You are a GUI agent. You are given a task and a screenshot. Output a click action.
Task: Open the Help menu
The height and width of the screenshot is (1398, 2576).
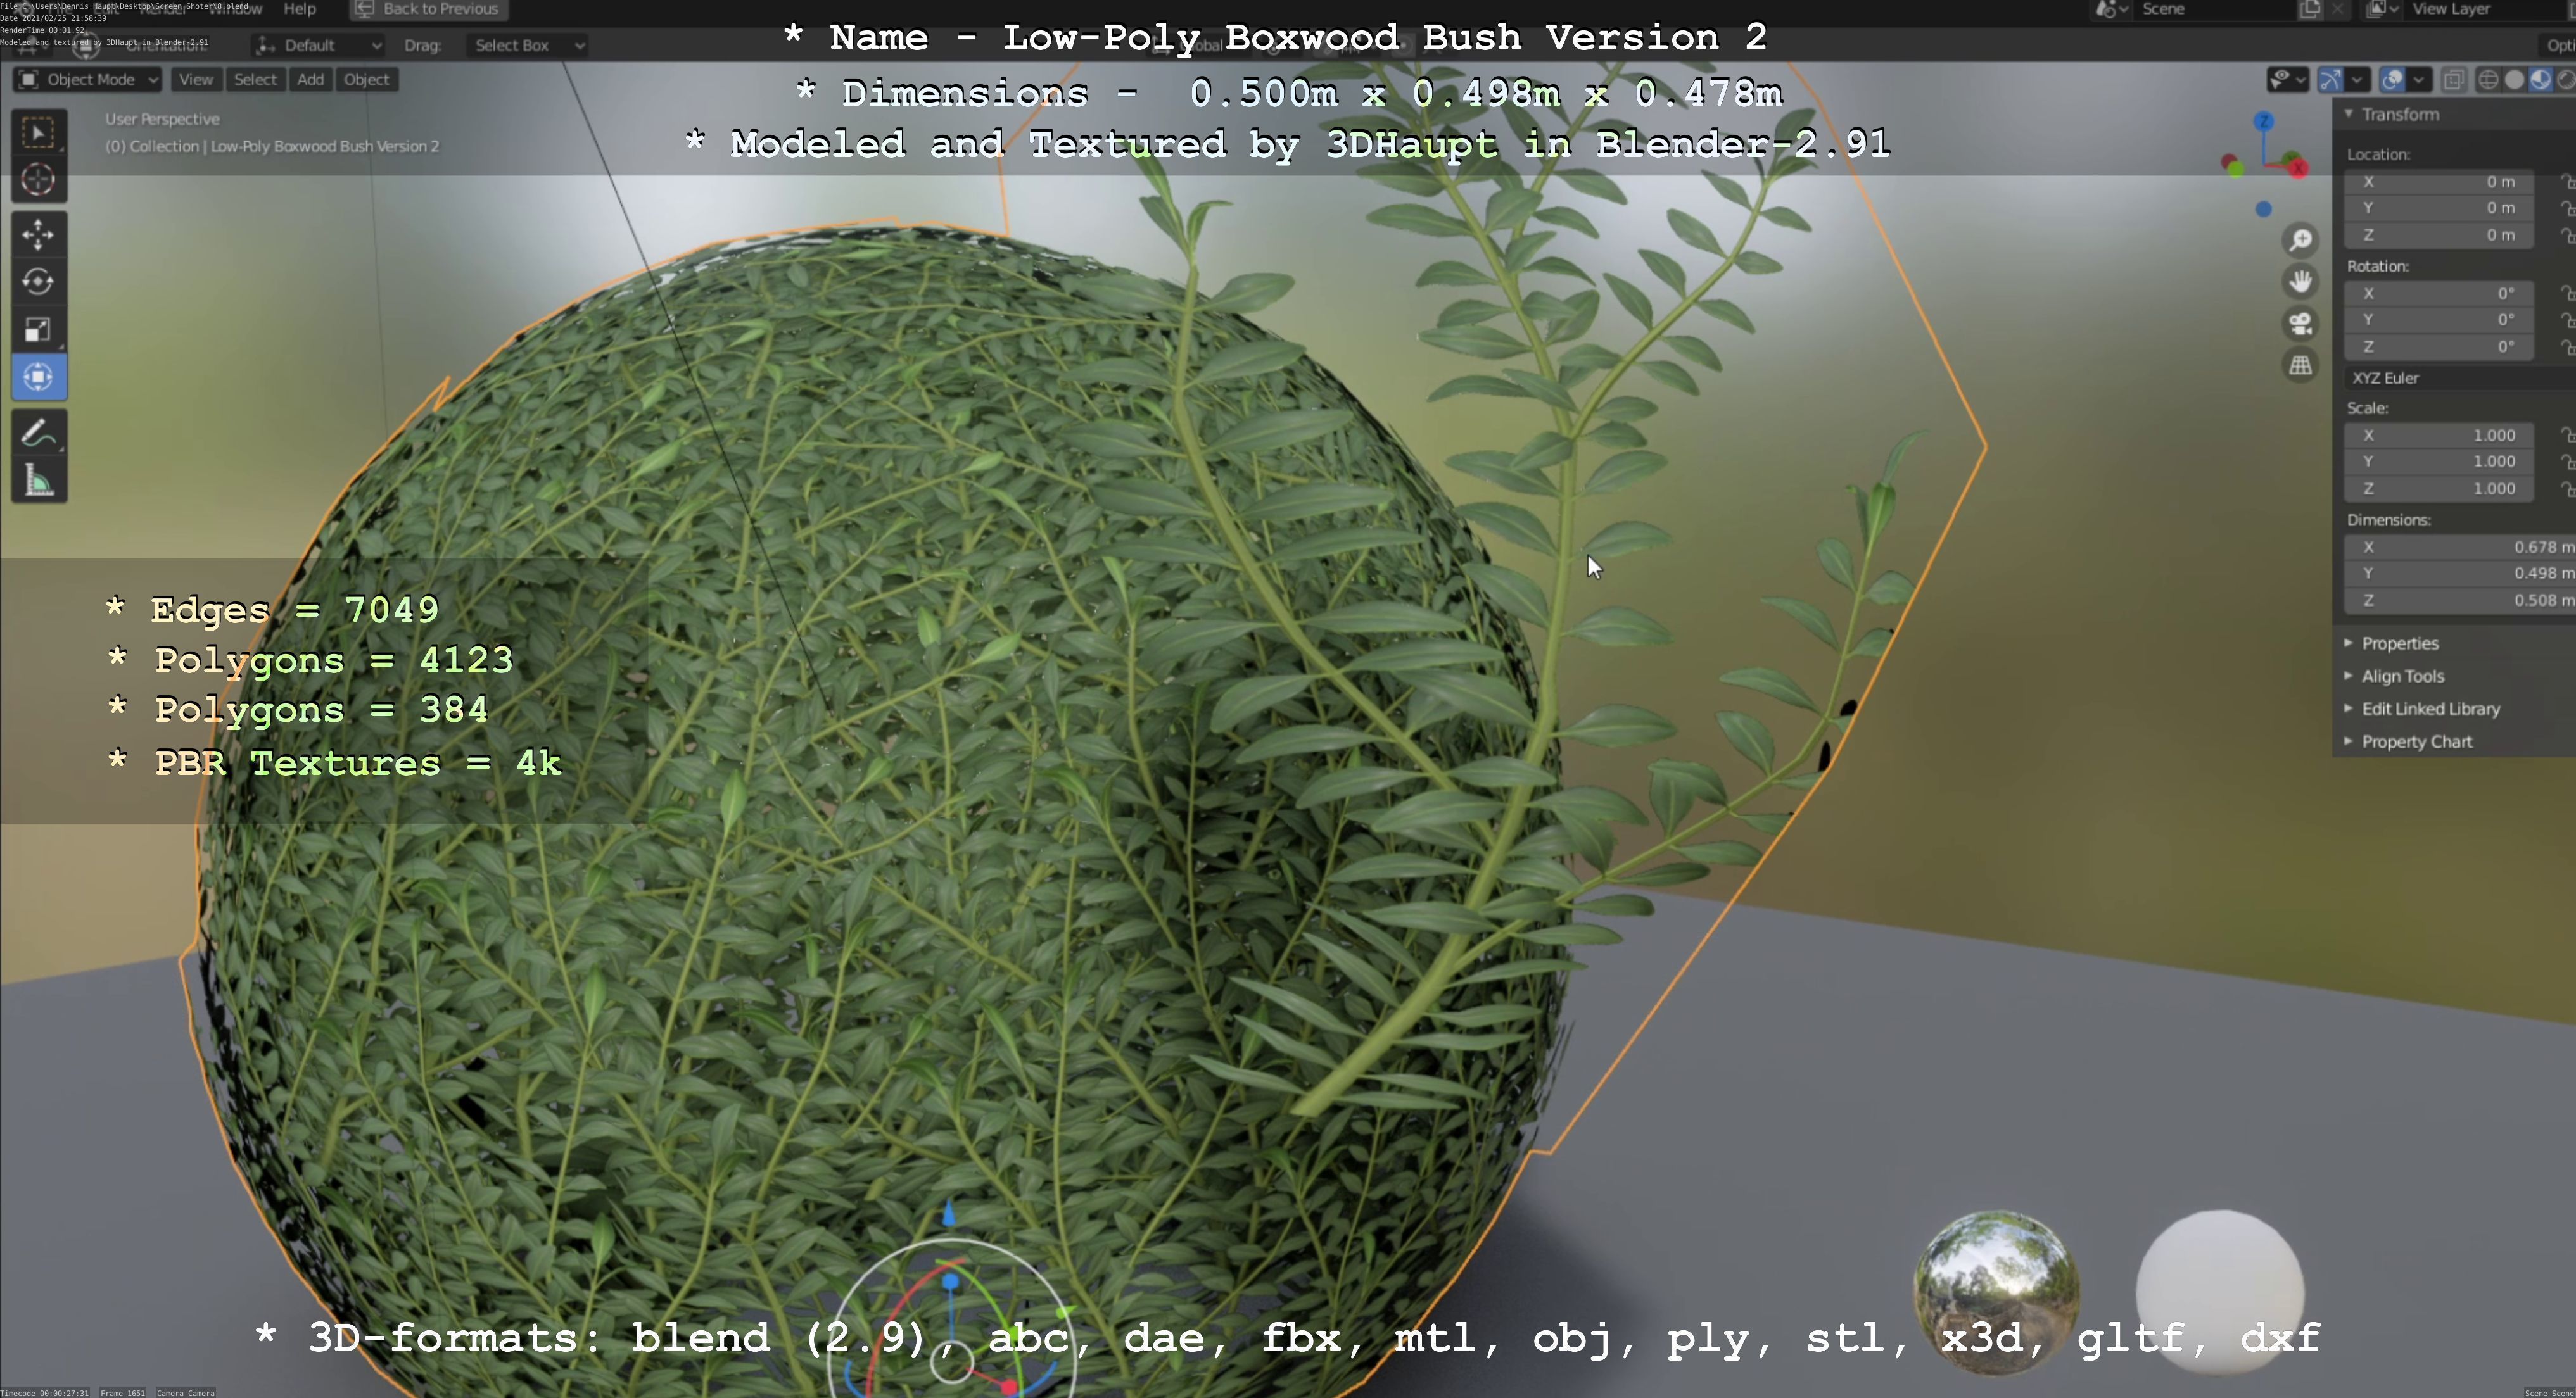click(x=300, y=9)
